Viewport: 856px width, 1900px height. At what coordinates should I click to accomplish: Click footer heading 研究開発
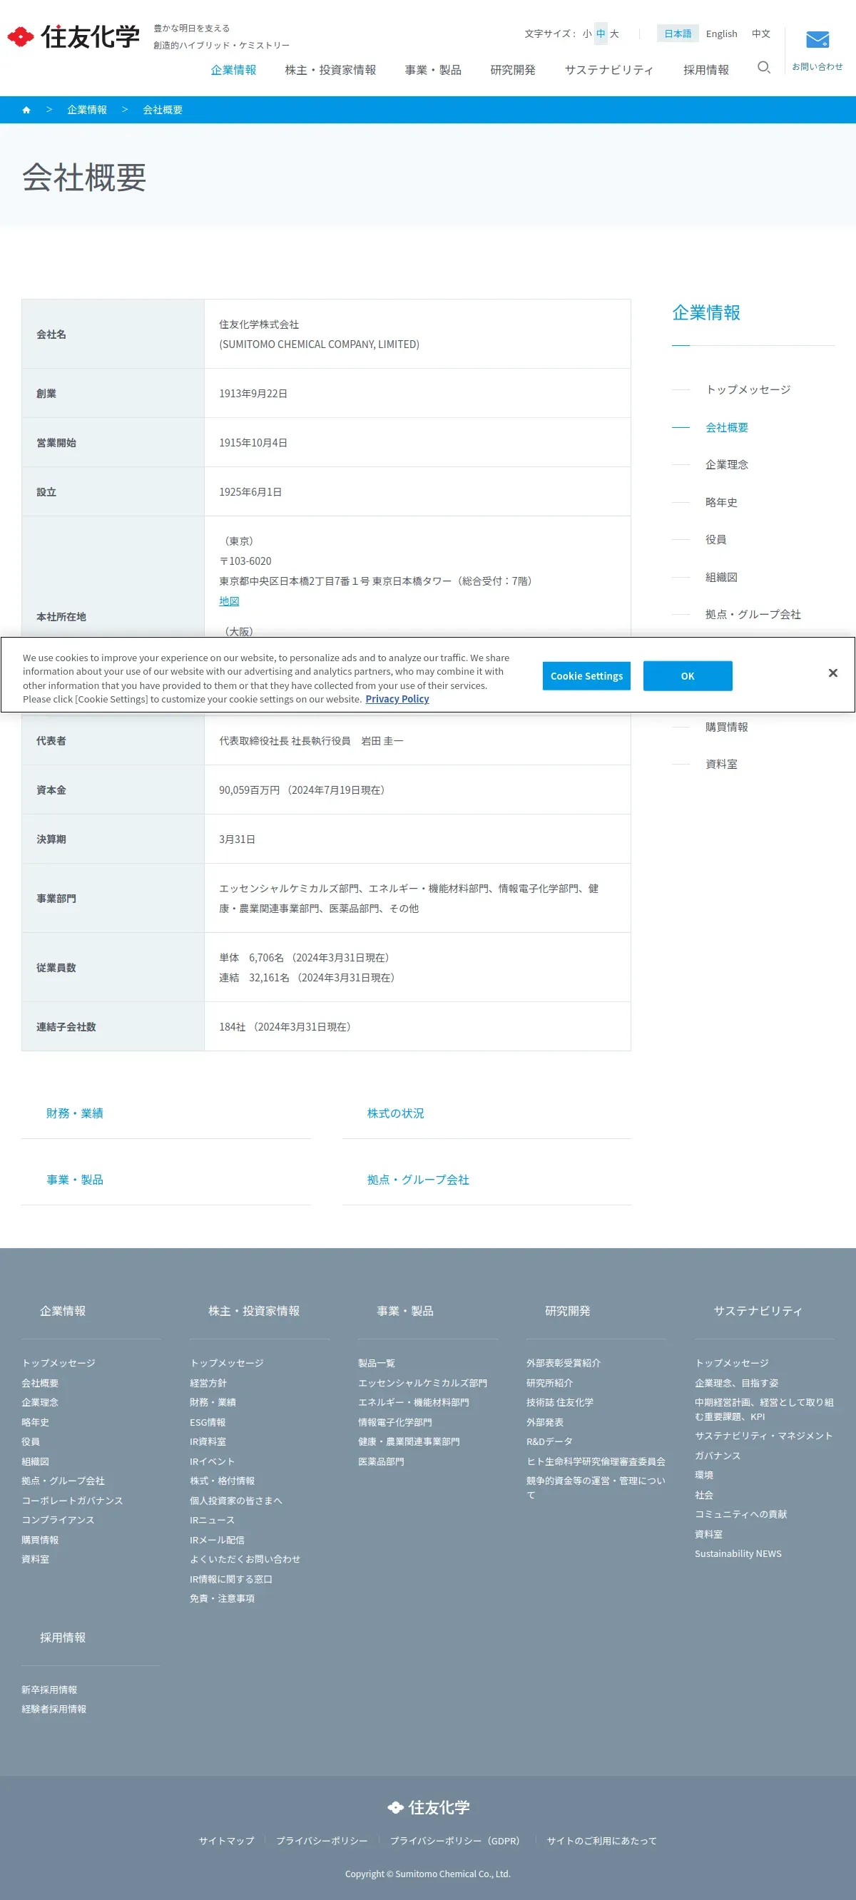[x=568, y=1312]
